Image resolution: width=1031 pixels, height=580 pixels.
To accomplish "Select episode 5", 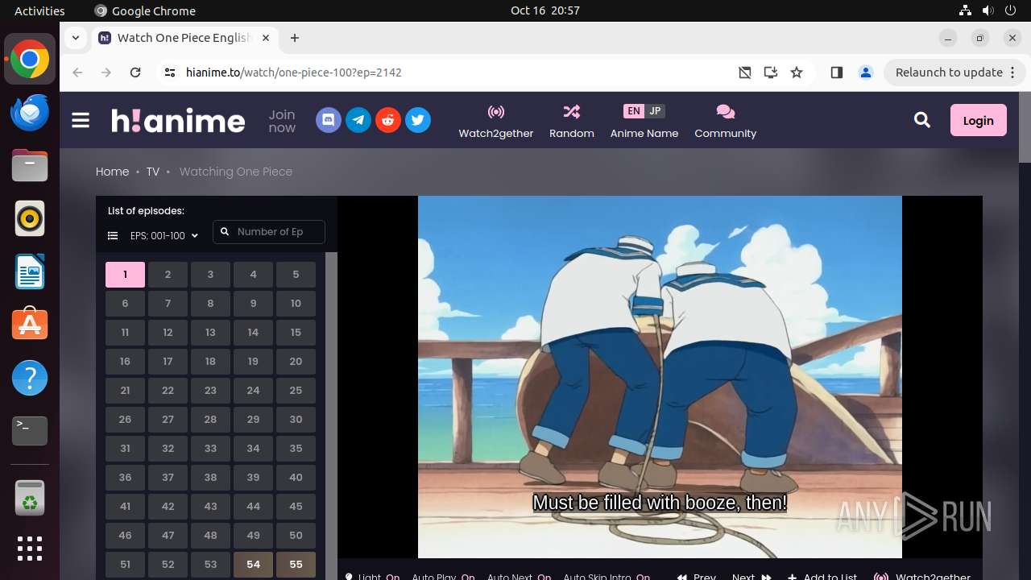I will (x=296, y=275).
